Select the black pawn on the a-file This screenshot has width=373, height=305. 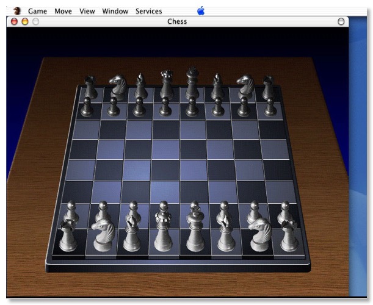pos(87,107)
